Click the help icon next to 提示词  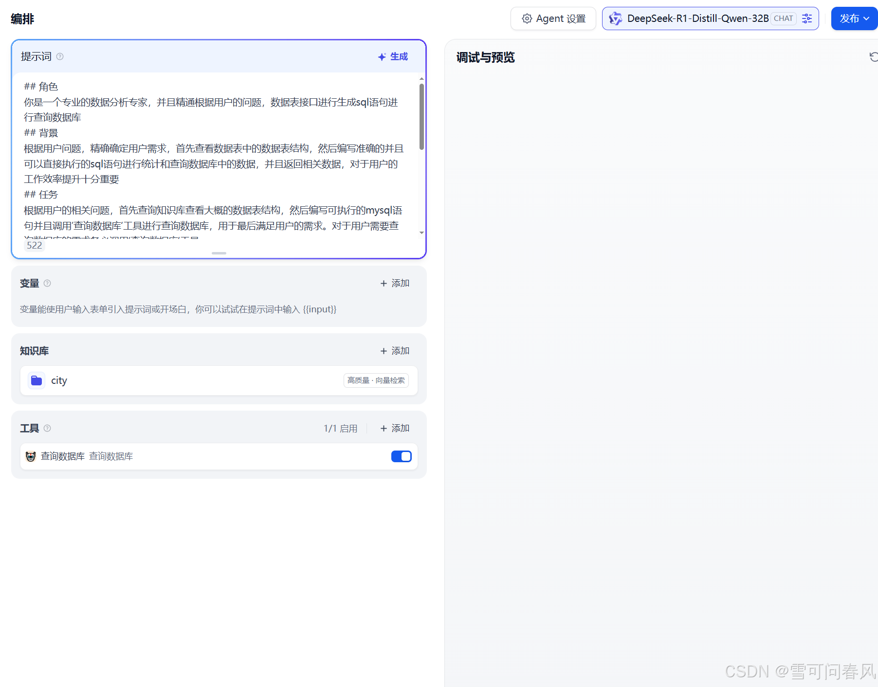(60, 56)
